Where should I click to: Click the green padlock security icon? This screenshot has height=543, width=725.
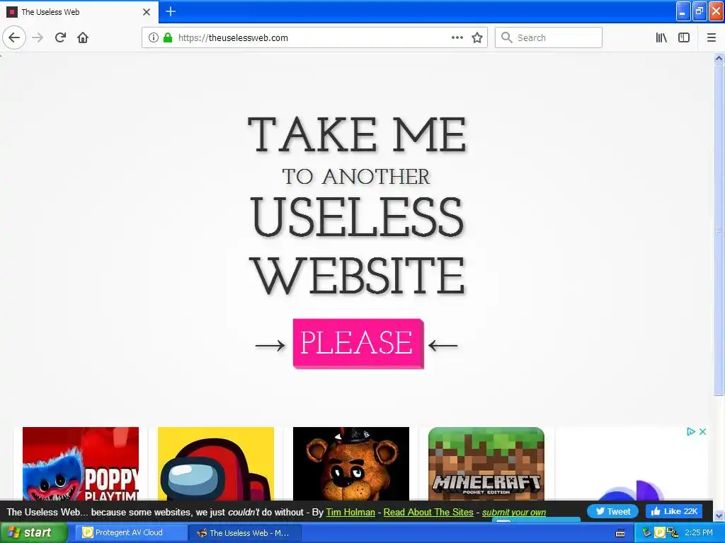pos(168,37)
